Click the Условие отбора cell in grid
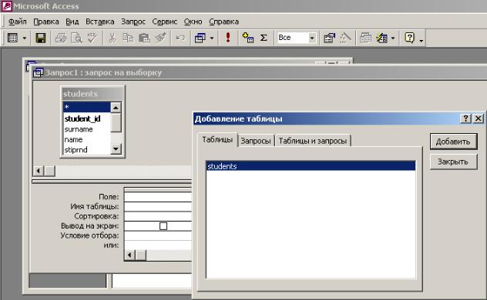This screenshot has height=300, width=487. [x=158, y=235]
